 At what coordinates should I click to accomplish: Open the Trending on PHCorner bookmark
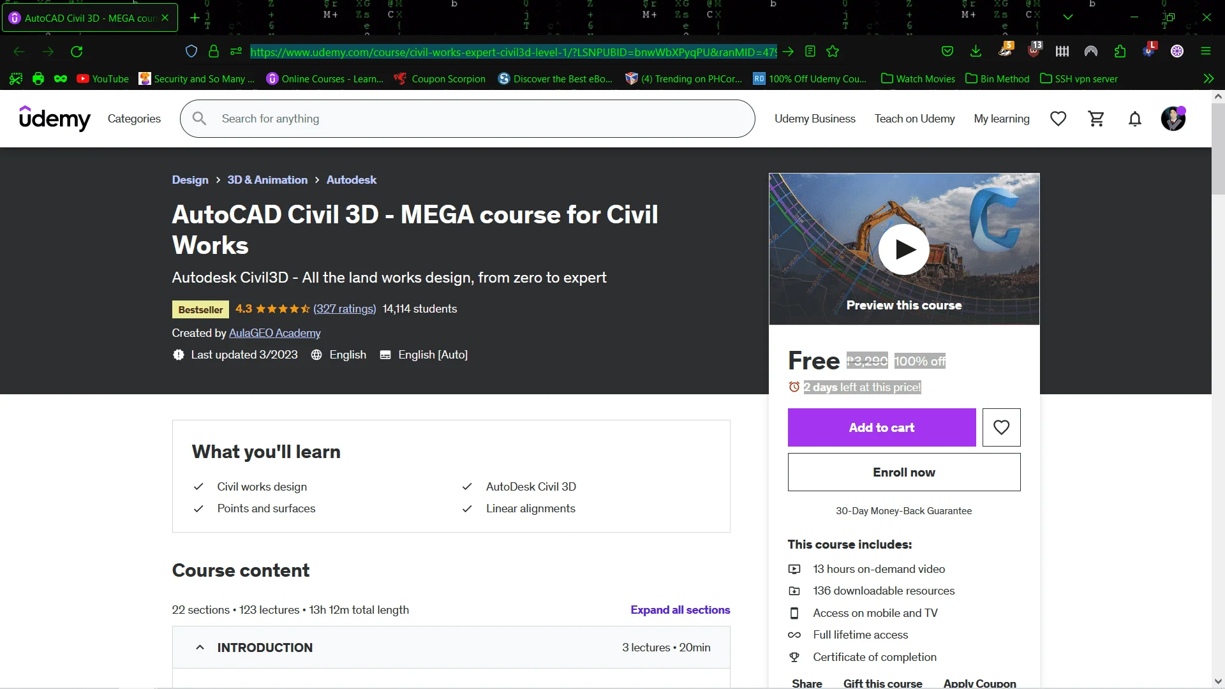684,79
